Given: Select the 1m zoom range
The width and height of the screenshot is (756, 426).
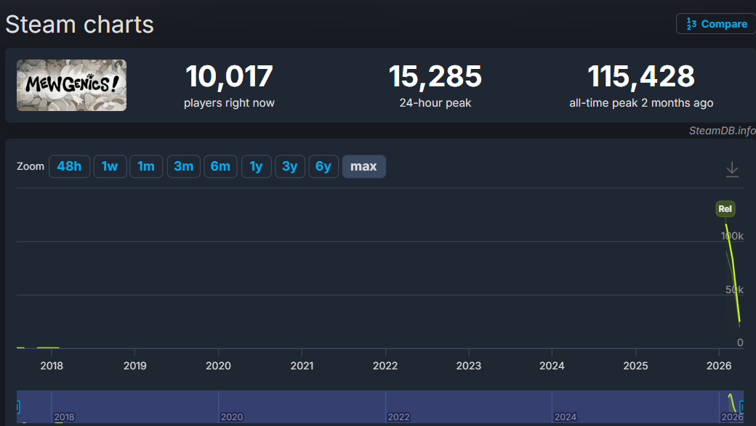Looking at the screenshot, I should coord(146,166).
